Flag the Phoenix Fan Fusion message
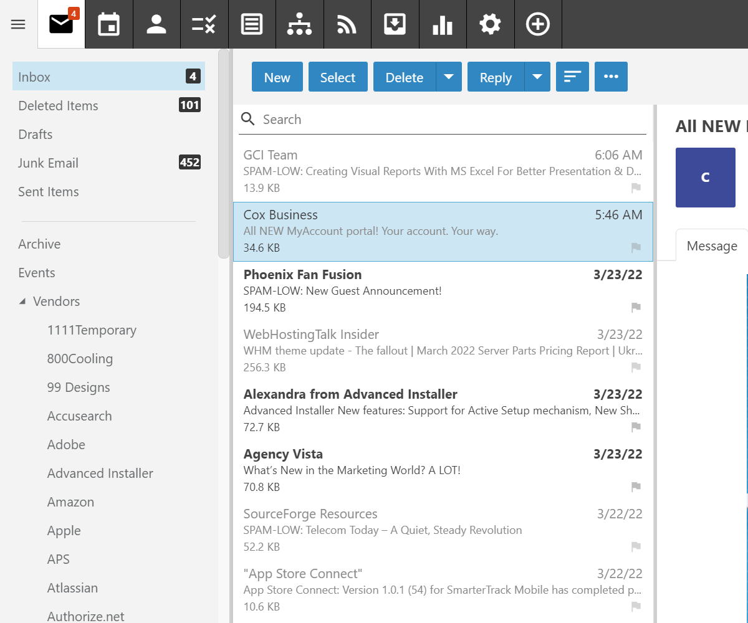This screenshot has height=623, width=748. (636, 307)
